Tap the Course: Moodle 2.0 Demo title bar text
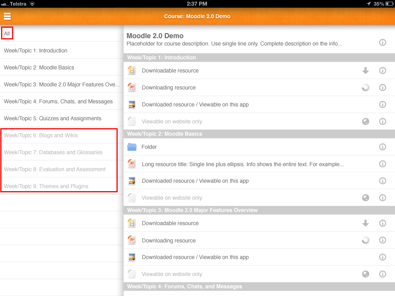The image size is (395, 296). tap(197, 16)
